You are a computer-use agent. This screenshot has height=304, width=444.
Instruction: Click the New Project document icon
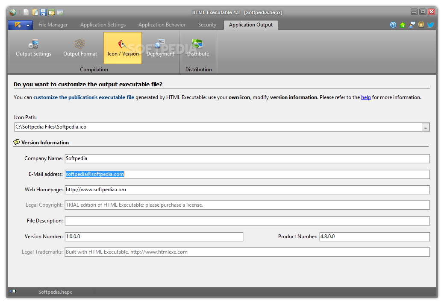26,12
